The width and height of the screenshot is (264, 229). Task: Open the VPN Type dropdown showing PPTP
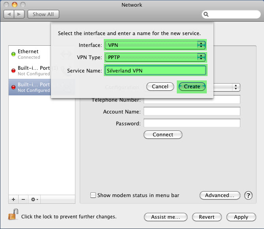[x=155, y=57]
